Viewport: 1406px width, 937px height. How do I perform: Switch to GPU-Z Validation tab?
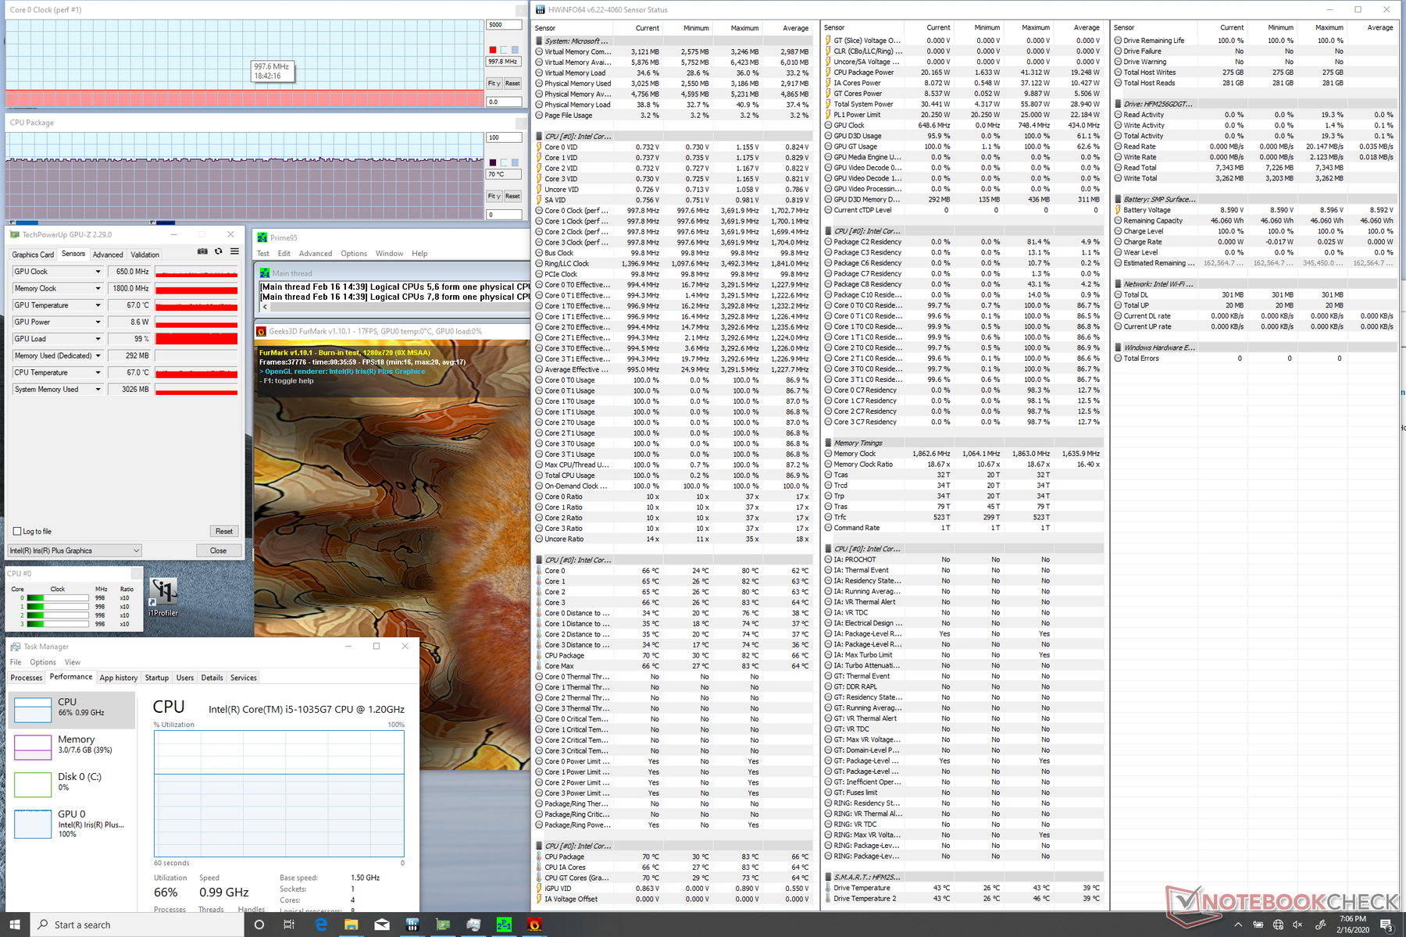[x=145, y=255]
